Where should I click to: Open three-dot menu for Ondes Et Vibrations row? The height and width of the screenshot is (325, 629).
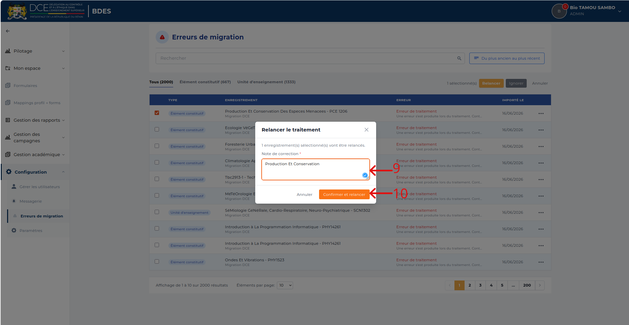(541, 262)
